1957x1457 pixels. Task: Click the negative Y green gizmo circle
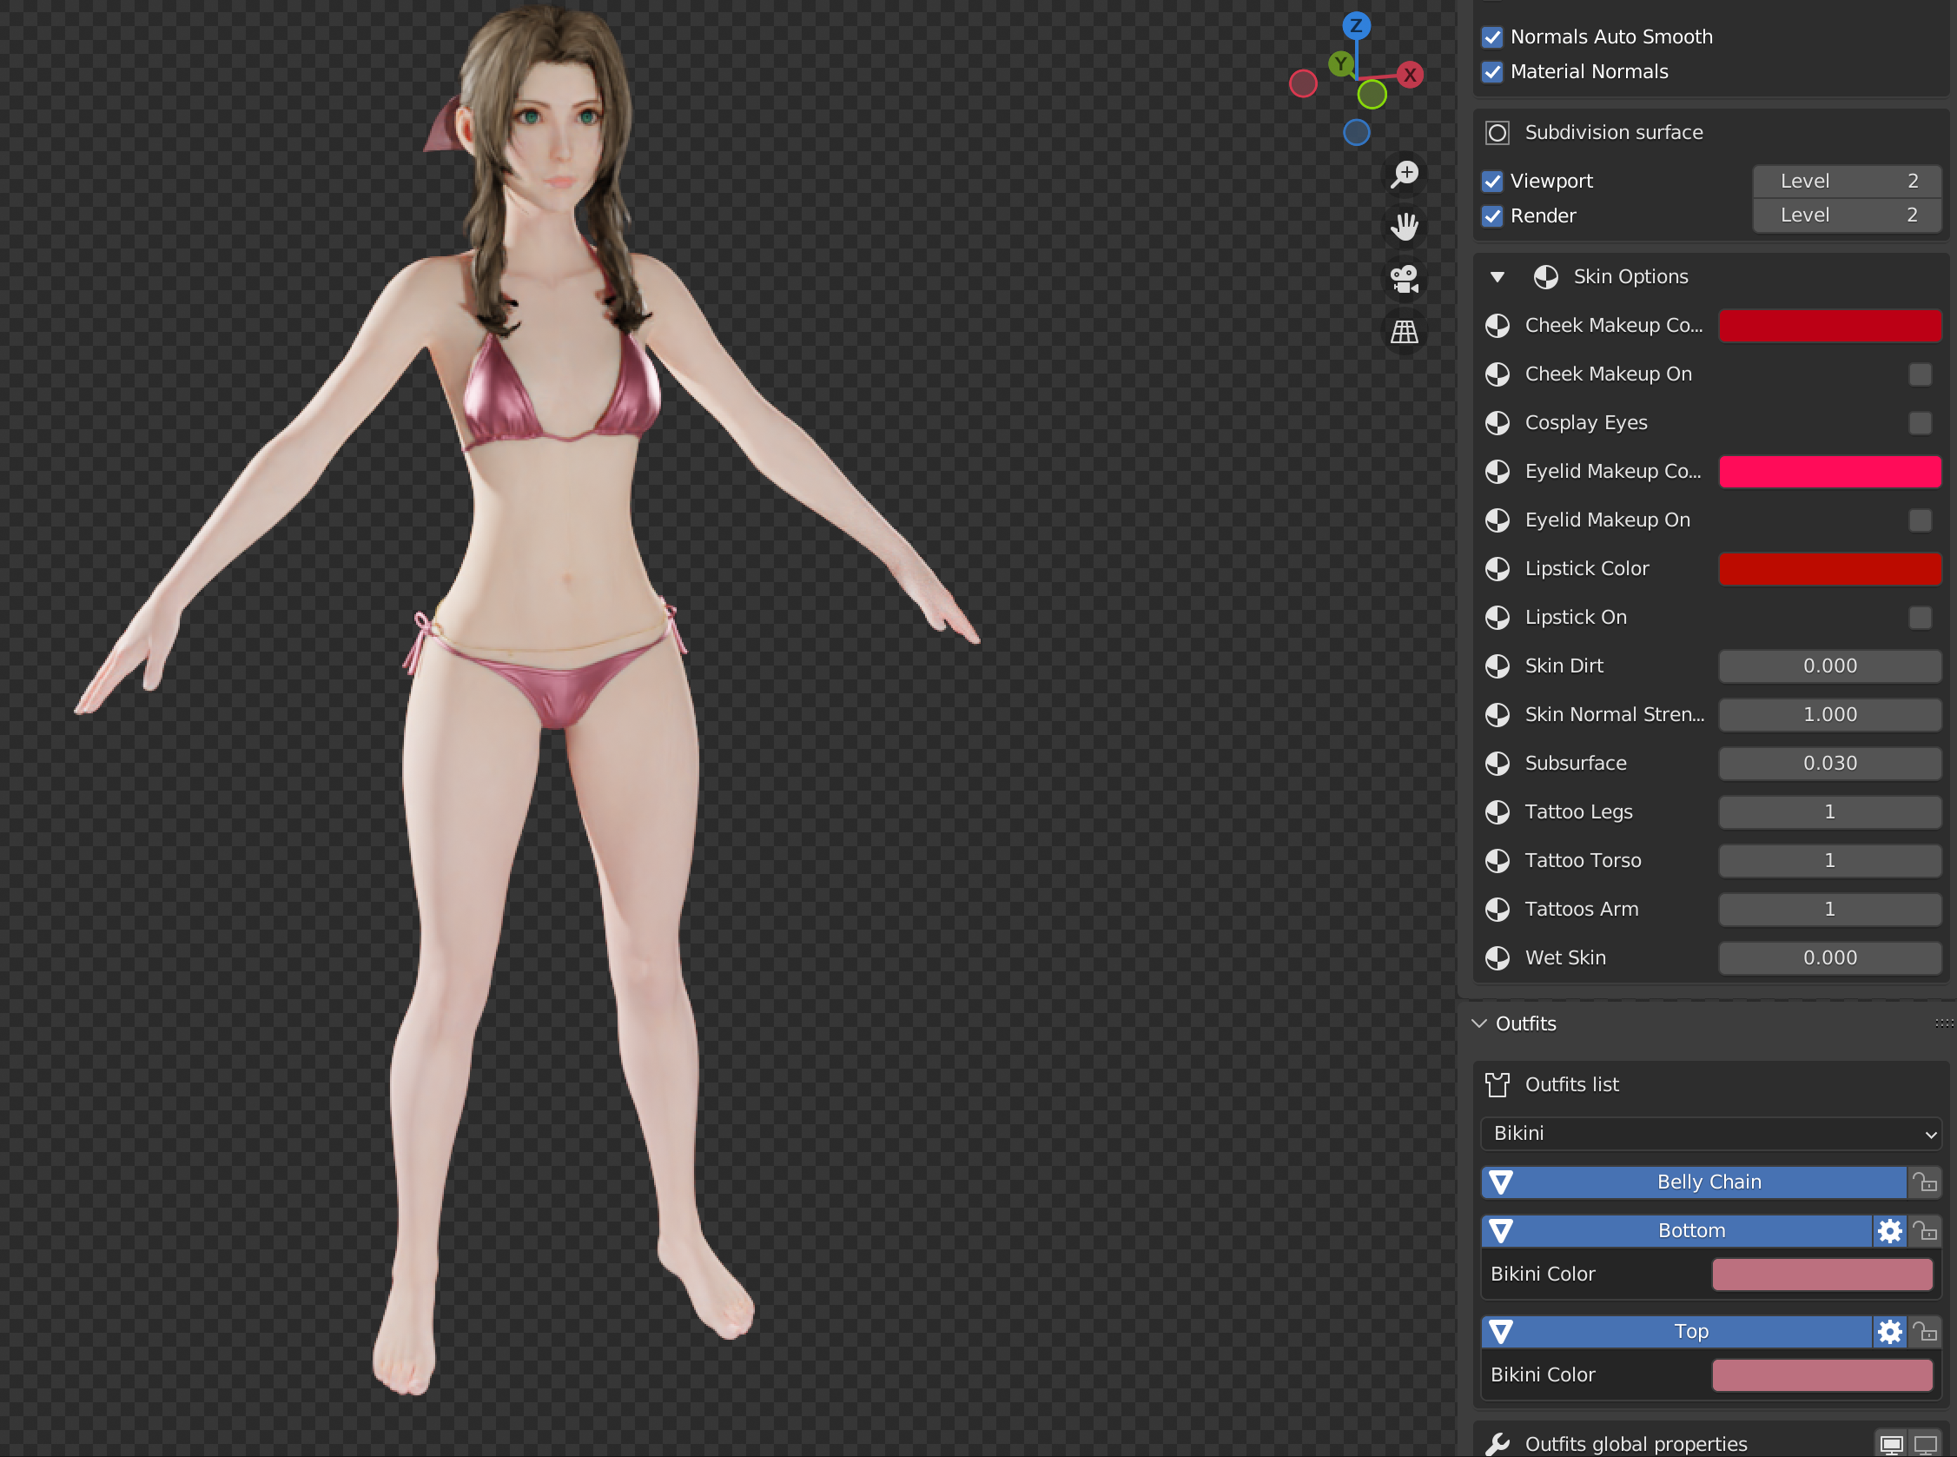pos(1372,95)
